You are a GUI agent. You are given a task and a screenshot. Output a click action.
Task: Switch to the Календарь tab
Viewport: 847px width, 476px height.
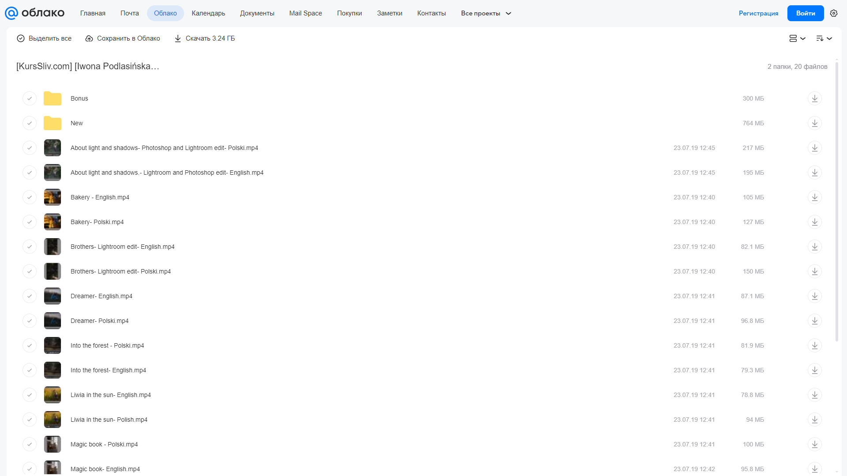pos(208,13)
